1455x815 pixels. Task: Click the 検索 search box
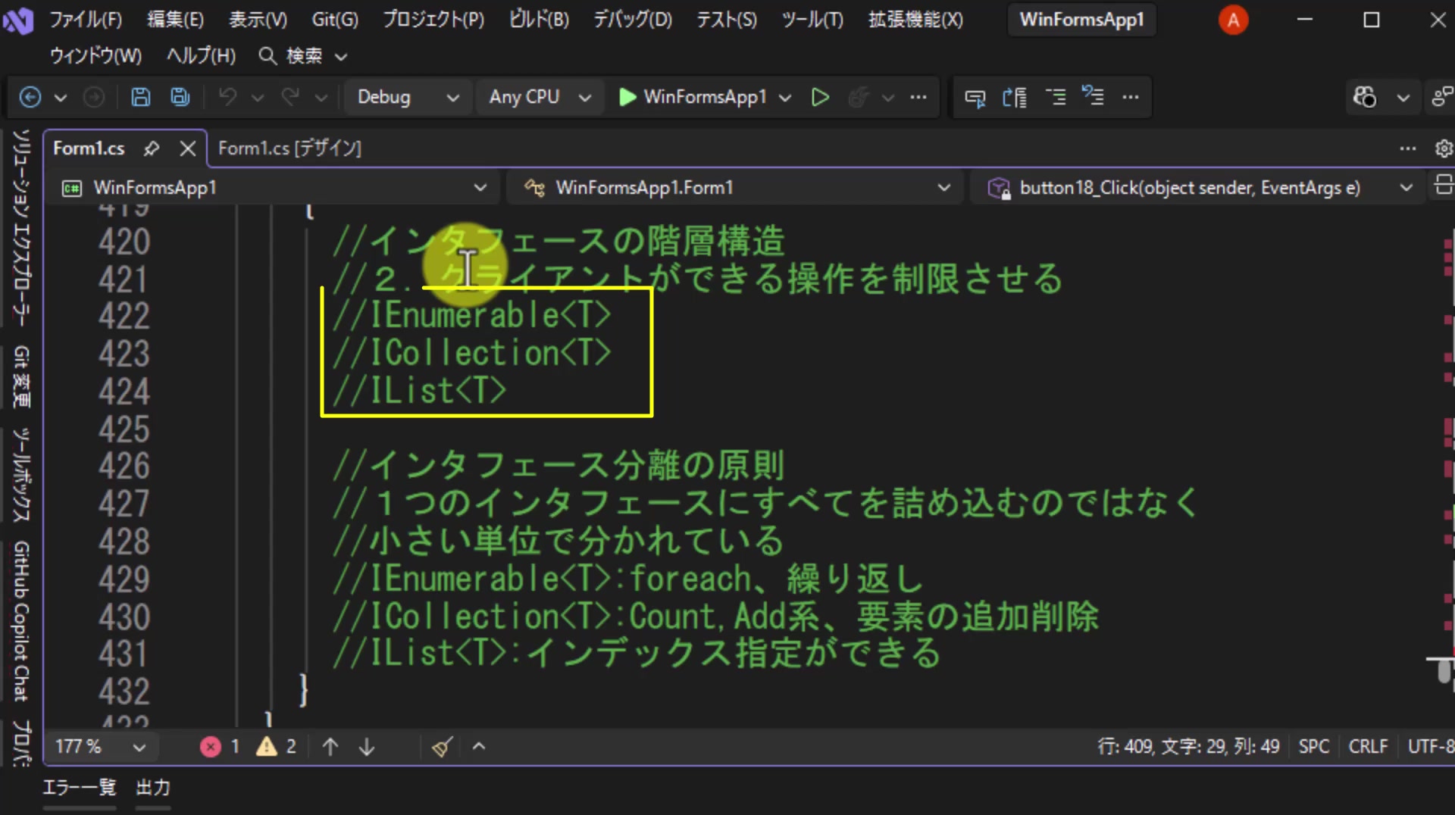coord(303,56)
